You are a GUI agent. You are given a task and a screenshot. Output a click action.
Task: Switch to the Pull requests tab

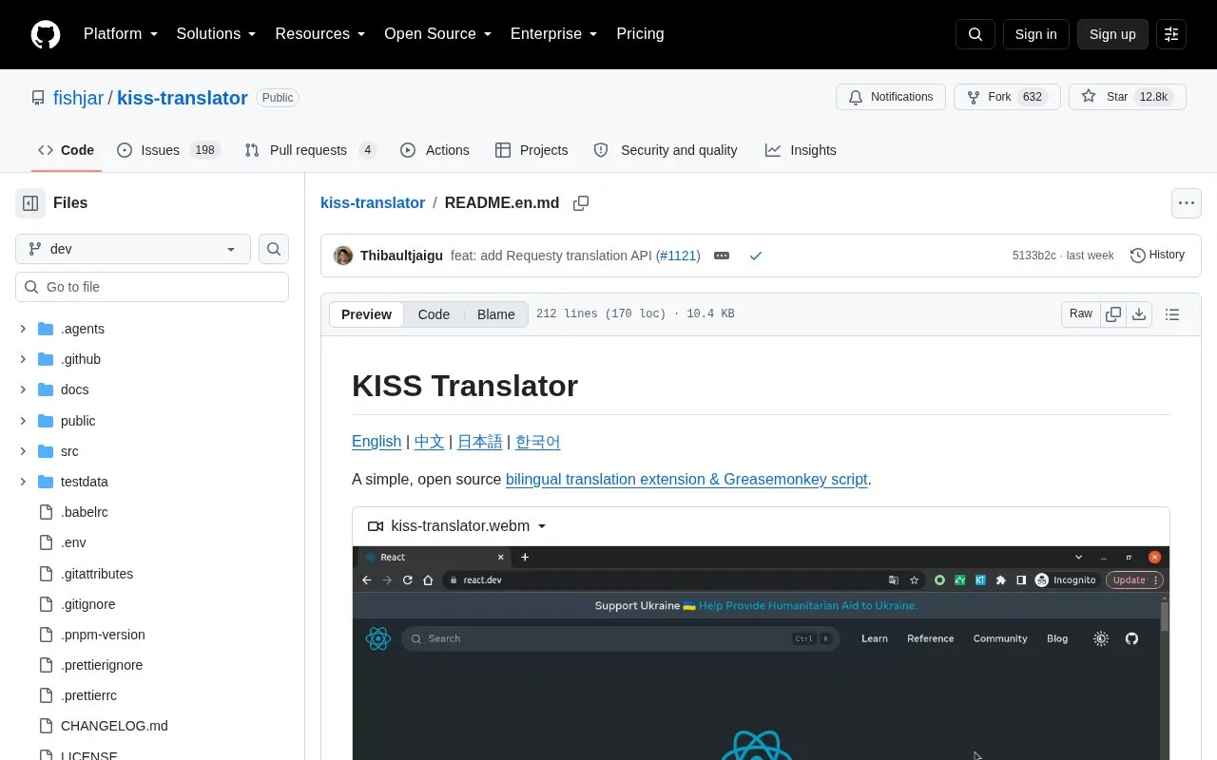[x=311, y=150]
